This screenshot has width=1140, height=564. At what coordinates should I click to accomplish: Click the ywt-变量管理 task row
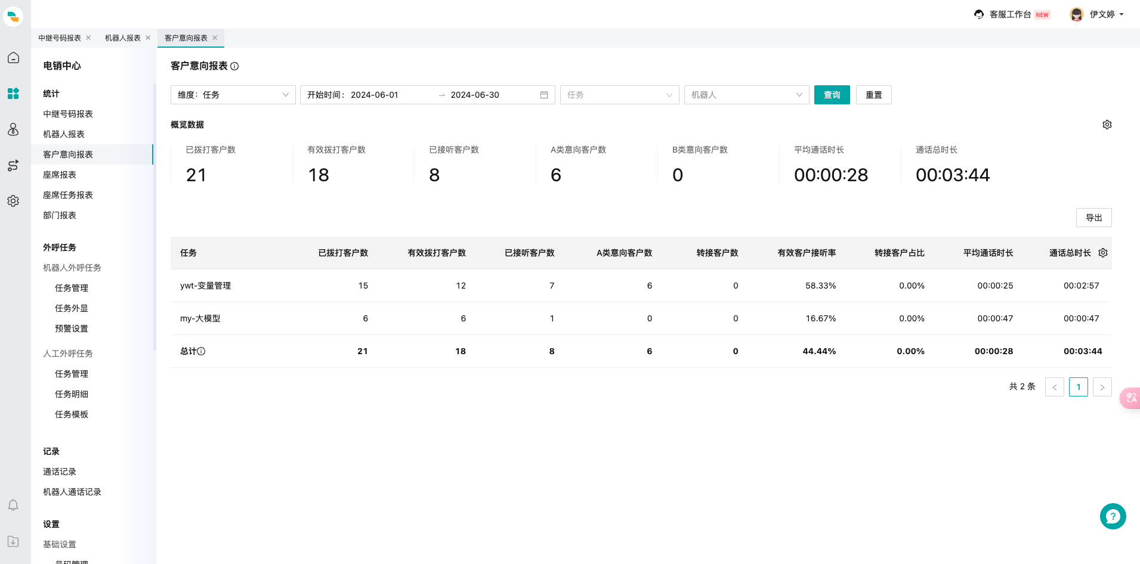(641, 286)
